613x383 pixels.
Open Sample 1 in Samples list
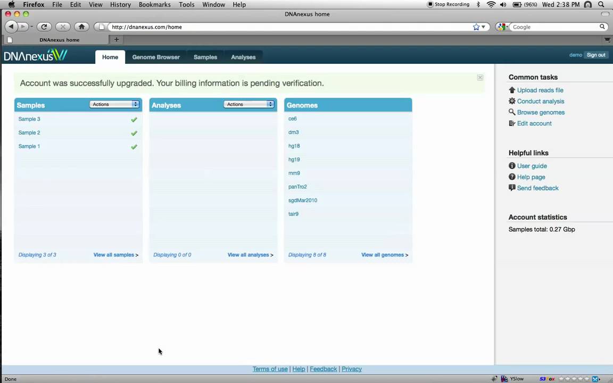click(x=29, y=146)
